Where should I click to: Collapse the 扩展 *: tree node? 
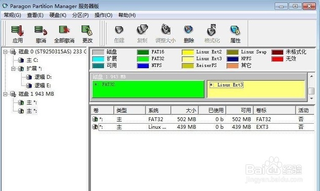(x=13, y=69)
